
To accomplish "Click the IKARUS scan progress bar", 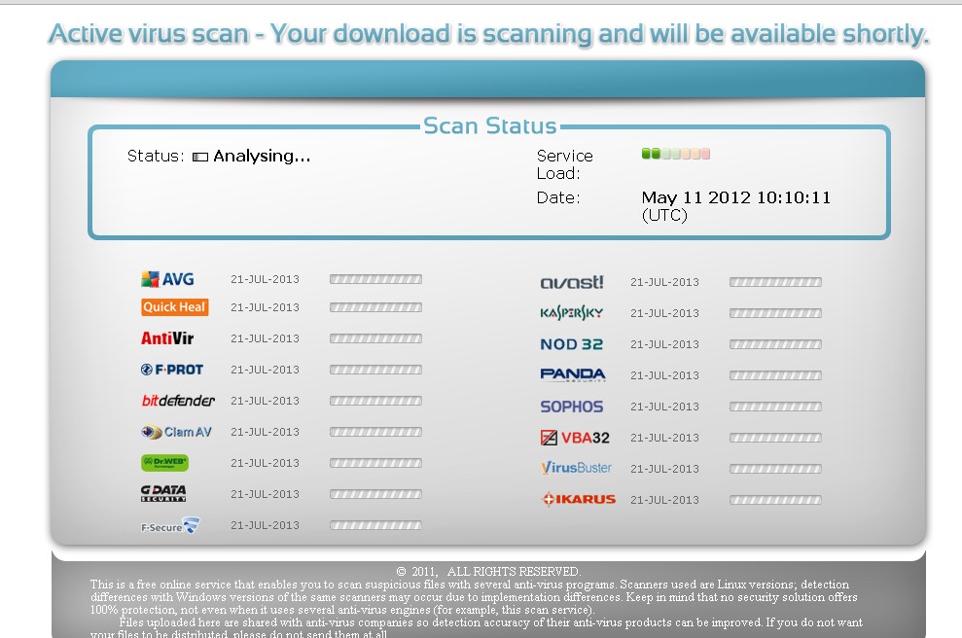I will tap(775, 499).
